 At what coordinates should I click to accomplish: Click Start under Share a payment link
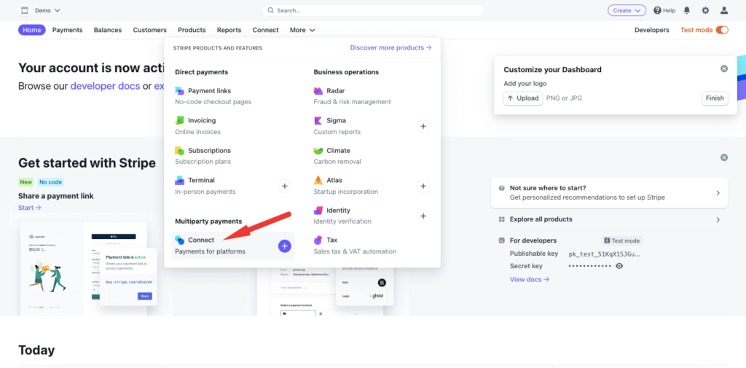click(x=29, y=208)
